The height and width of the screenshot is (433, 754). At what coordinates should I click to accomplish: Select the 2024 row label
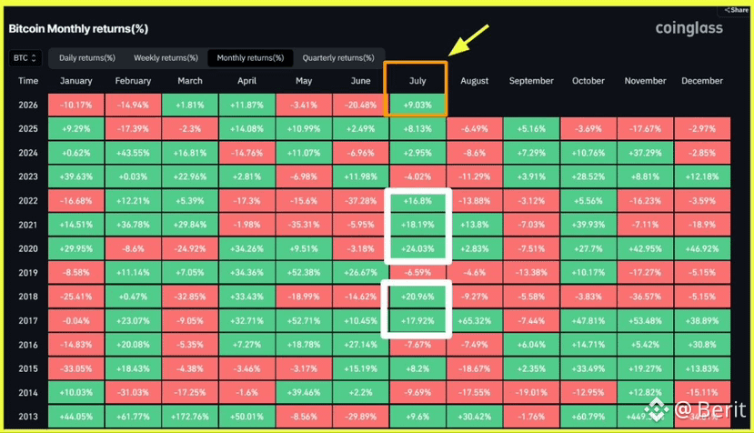28,153
